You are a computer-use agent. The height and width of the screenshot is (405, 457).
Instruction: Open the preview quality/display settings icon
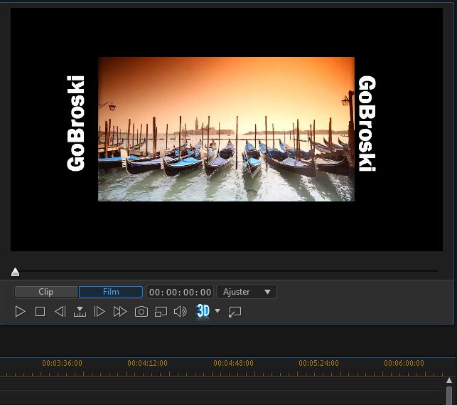161,312
